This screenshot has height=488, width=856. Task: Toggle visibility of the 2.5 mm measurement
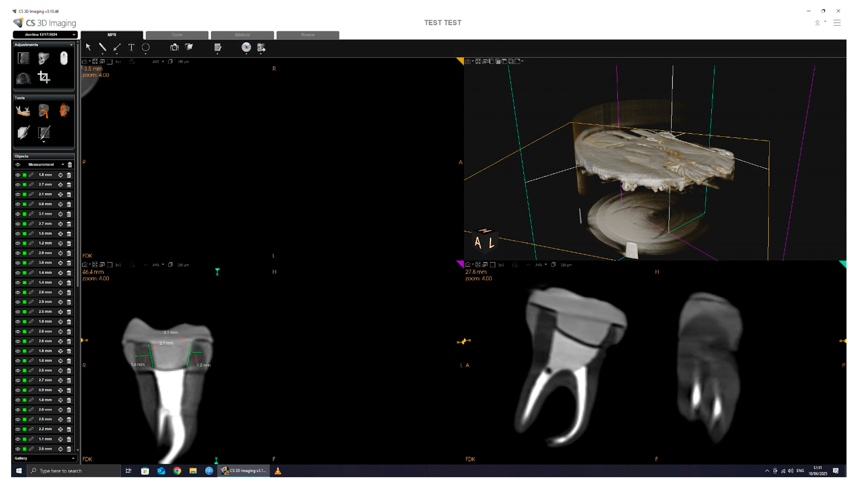[18, 312]
